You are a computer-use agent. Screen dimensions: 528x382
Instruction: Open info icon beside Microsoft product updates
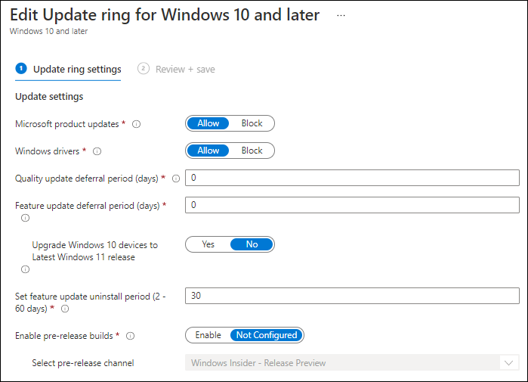pos(137,124)
